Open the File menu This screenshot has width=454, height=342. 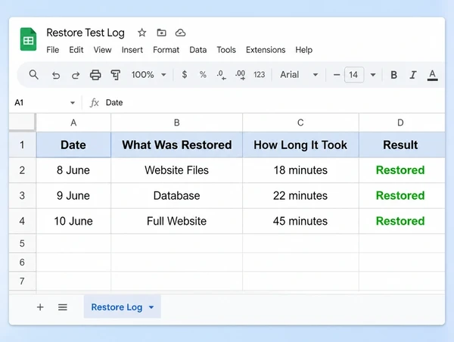point(53,50)
